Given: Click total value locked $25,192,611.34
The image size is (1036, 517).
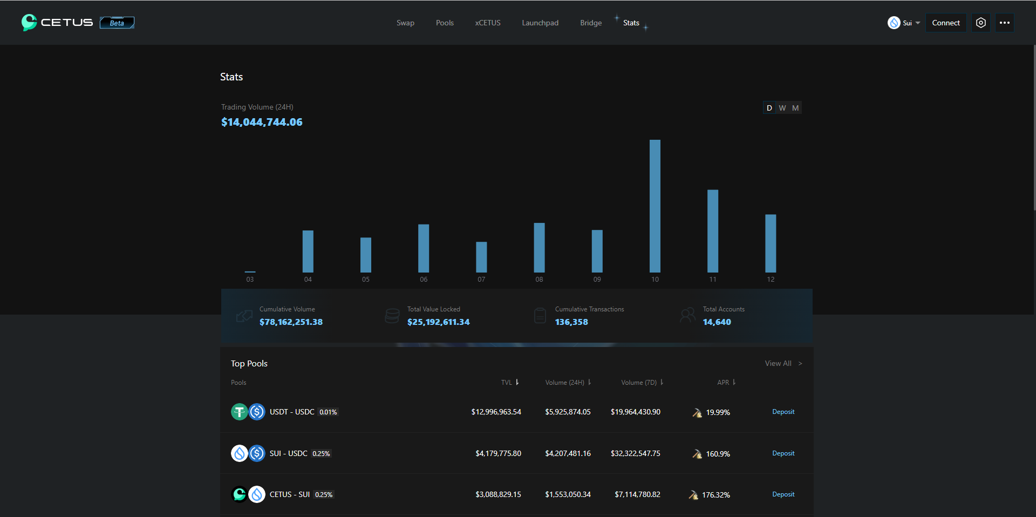Looking at the screenshot, I should point(438,322).
